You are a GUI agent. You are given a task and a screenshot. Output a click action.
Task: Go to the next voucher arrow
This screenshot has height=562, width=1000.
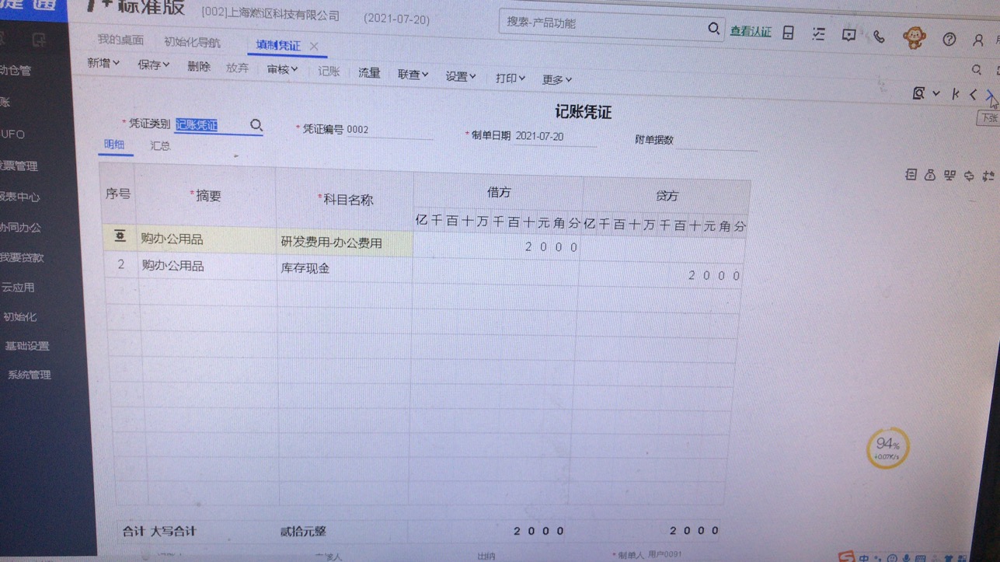point(990,95)
